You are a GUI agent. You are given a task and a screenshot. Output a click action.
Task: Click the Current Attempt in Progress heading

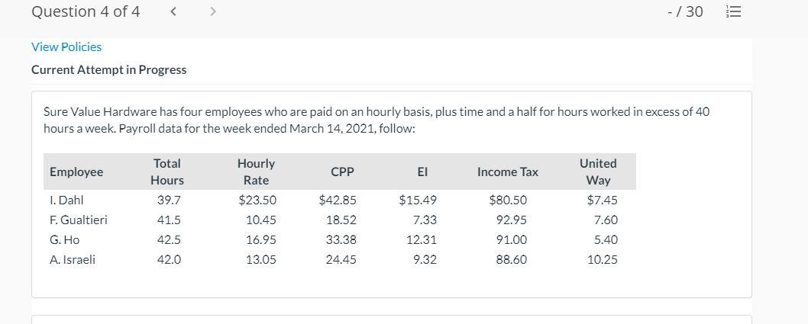coord(108,70)
